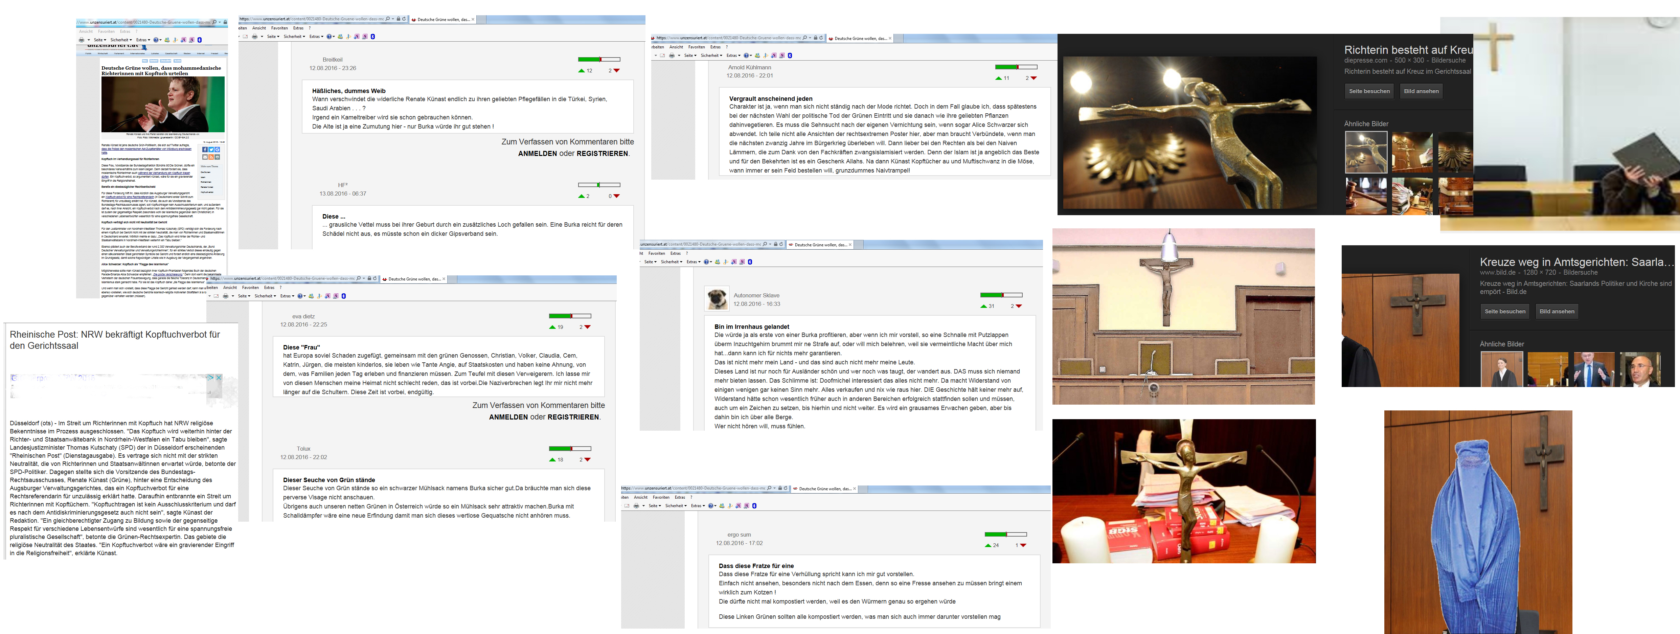Click ANMELDEN link below Breitkeil's comment
This screenshot has width=1680, height=634.
point(537,154)
